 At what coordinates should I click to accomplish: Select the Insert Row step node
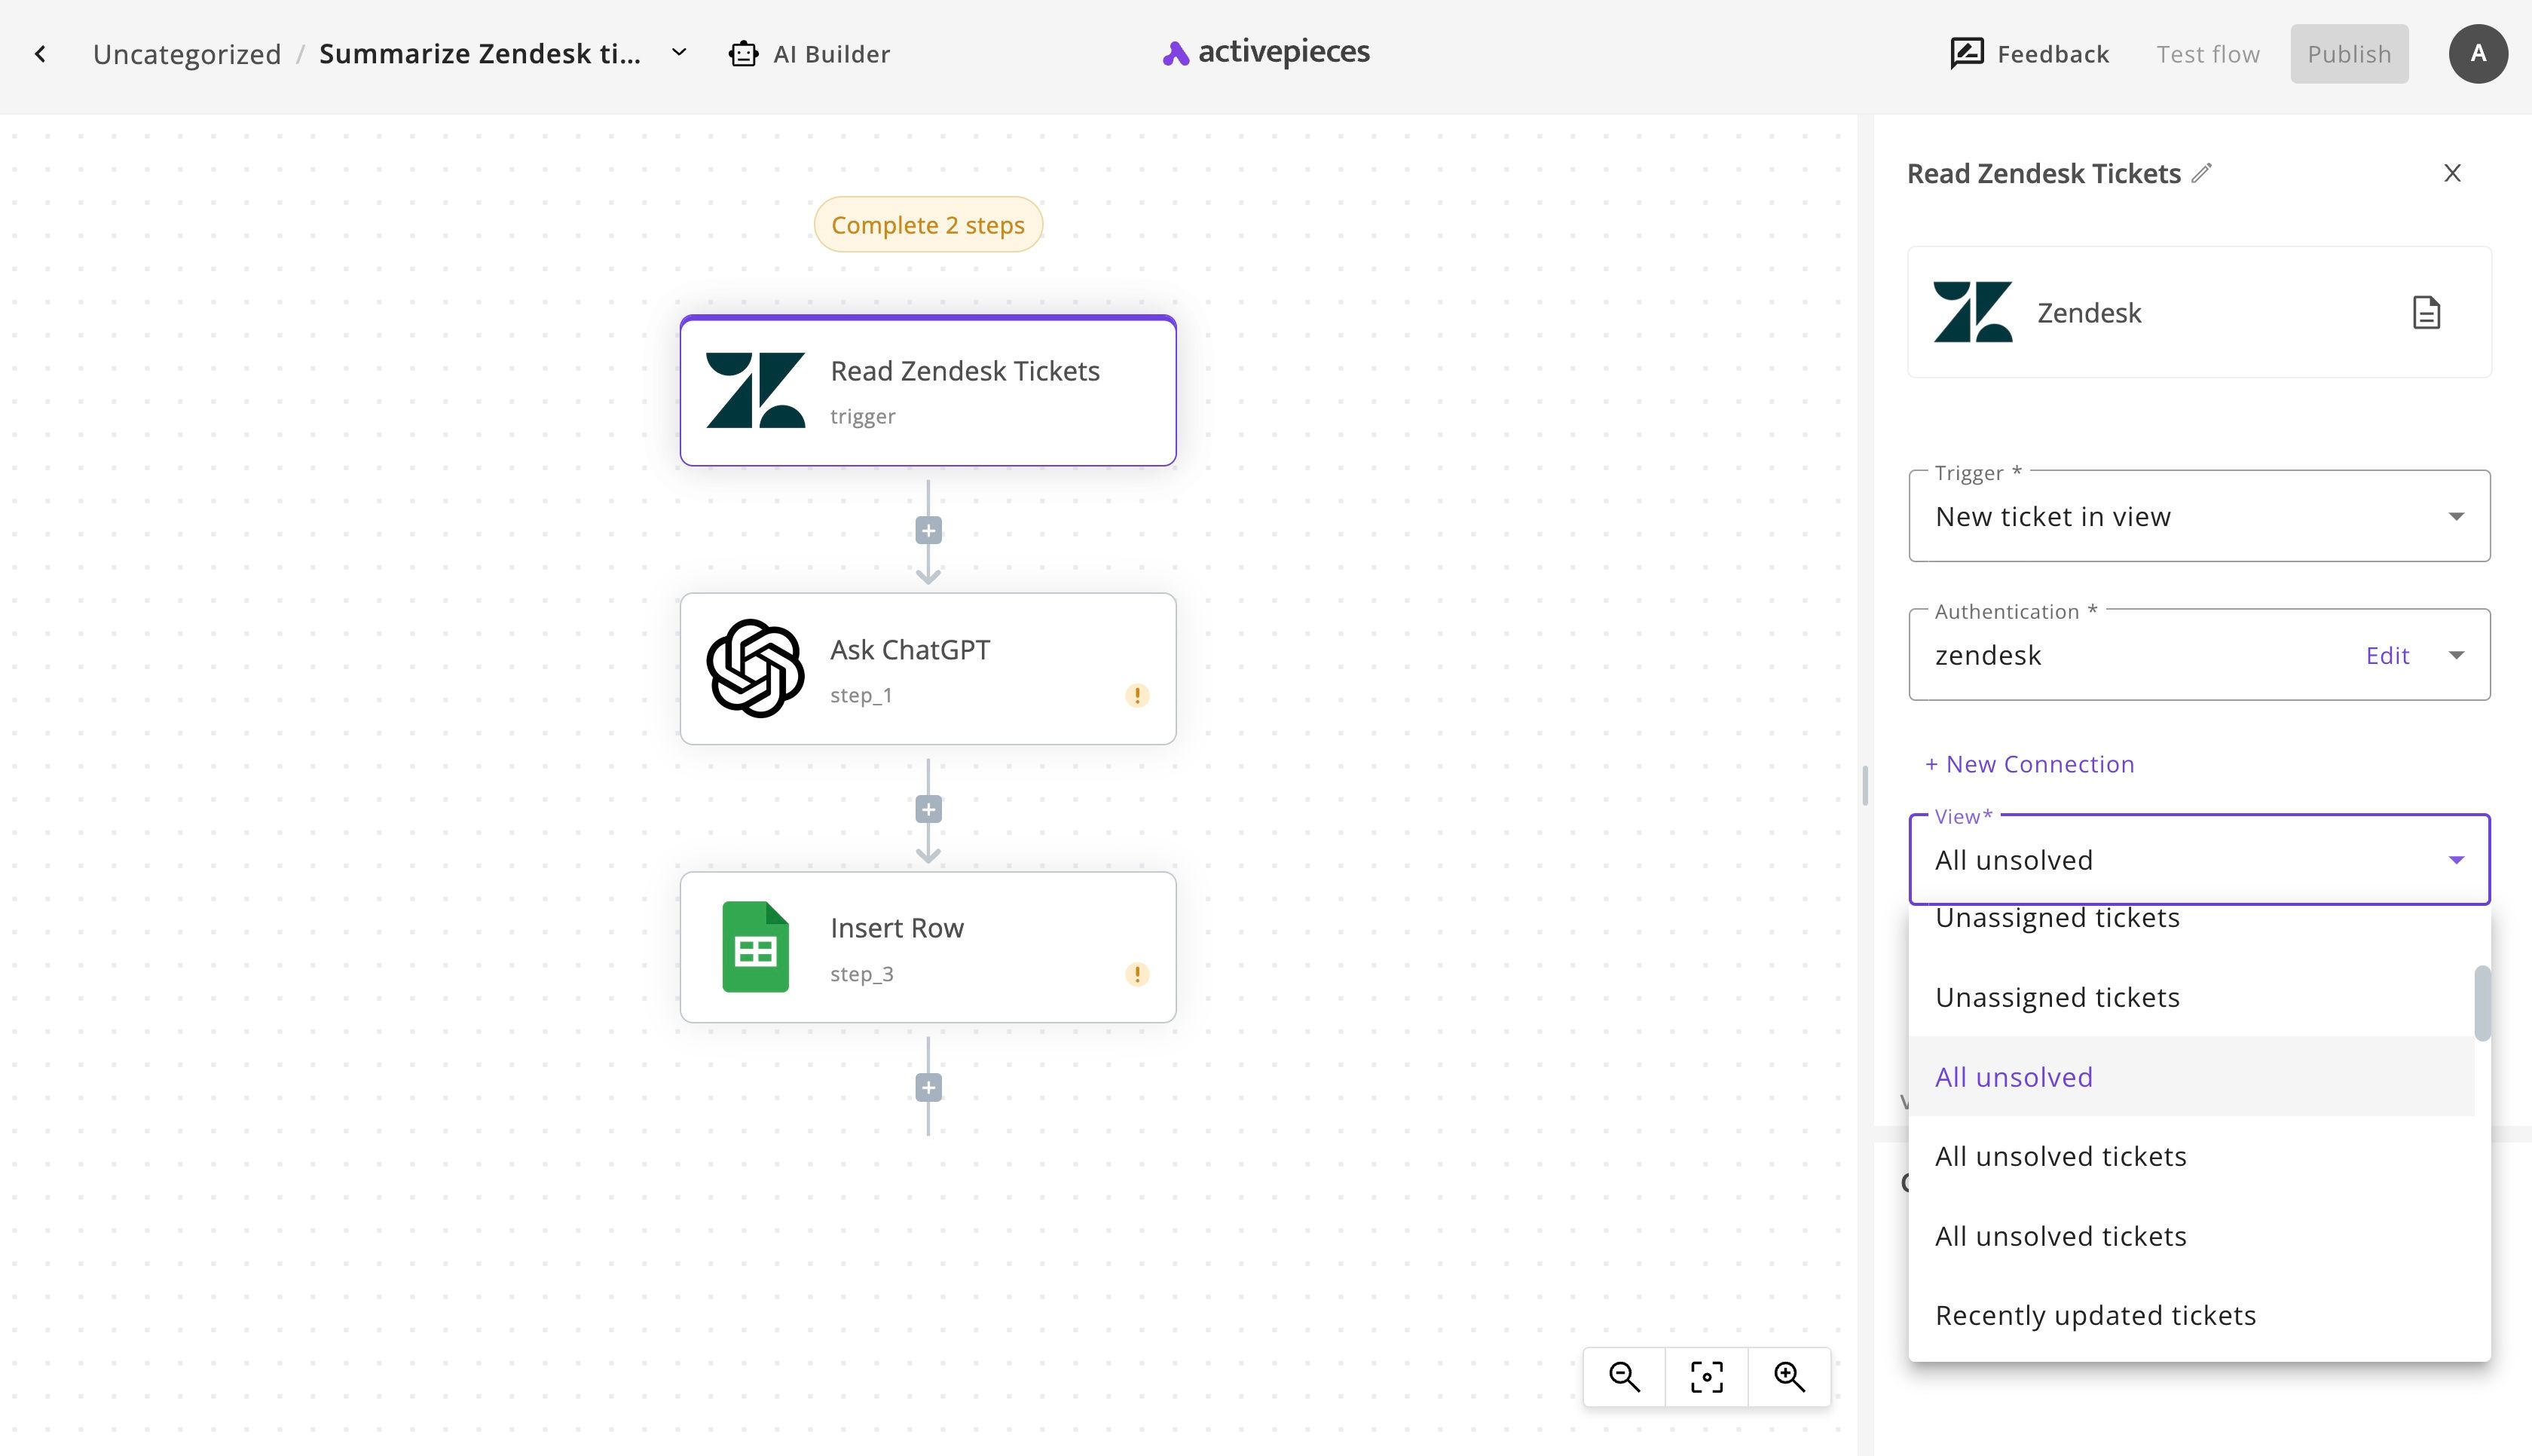(928, 947)
